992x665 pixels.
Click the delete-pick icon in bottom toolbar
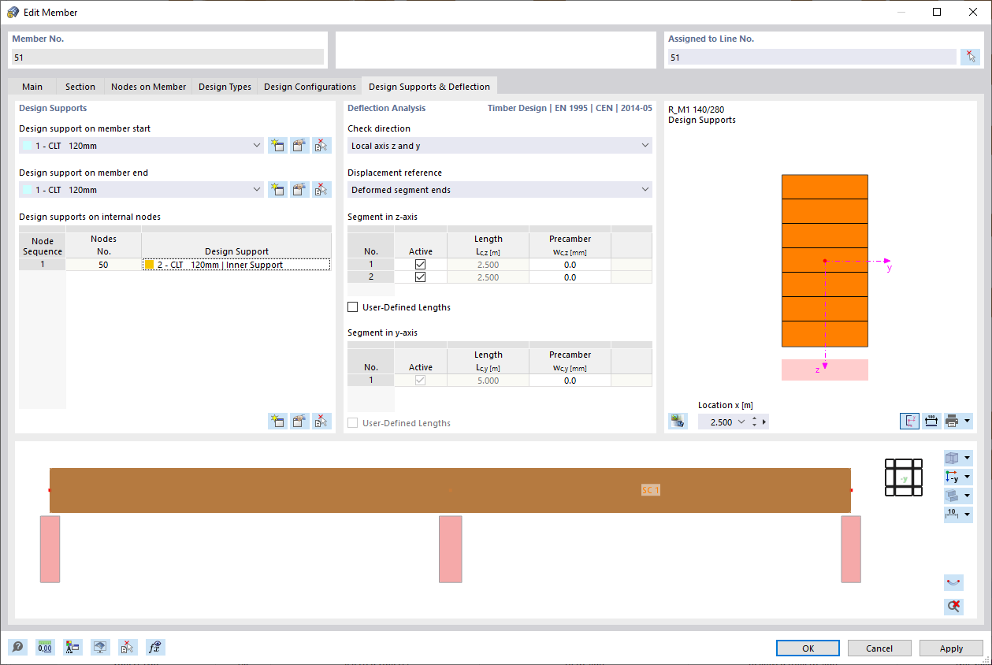point(128,648)
